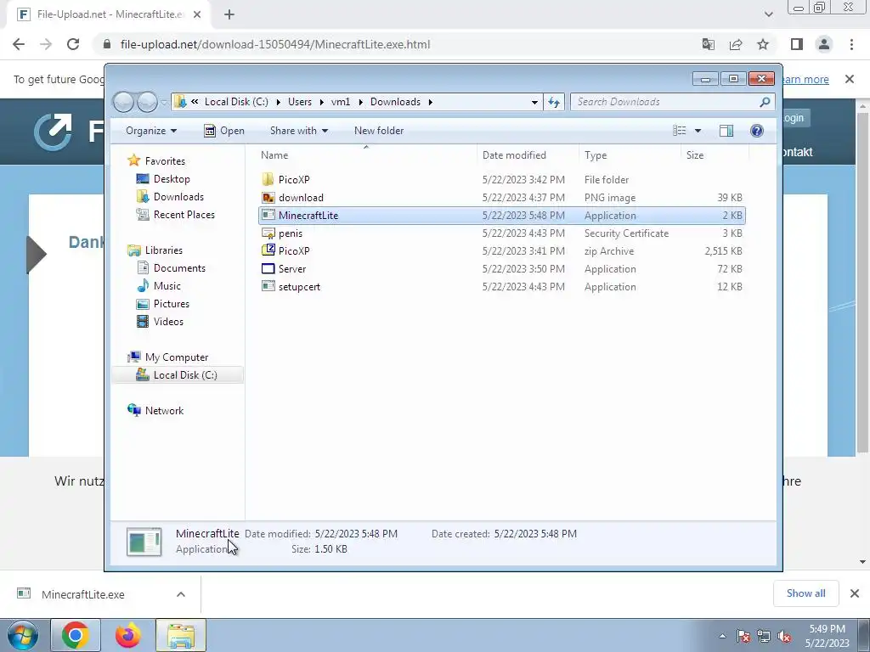
Task: Click the change view icon
Action: tap(680, 131)
